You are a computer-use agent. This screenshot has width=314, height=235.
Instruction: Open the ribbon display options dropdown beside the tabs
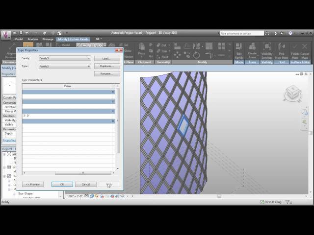click(99, 39)
